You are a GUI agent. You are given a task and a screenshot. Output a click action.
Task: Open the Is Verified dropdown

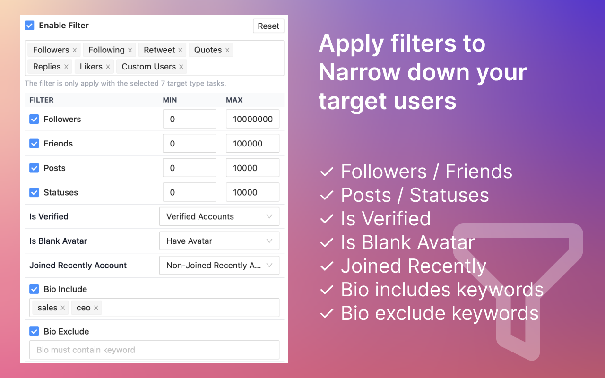click(x=219, y=216)
